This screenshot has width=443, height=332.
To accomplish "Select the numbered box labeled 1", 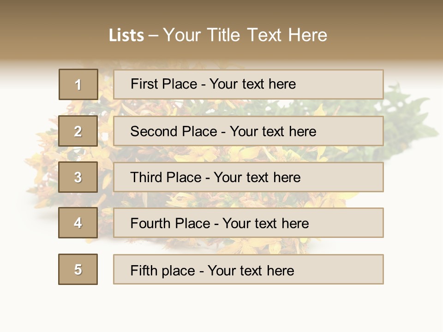I will click(x=78, y=84).
